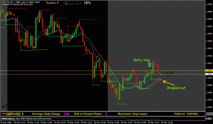
Task: Click the 1.4655 price scale label
Action: [209, 41]
